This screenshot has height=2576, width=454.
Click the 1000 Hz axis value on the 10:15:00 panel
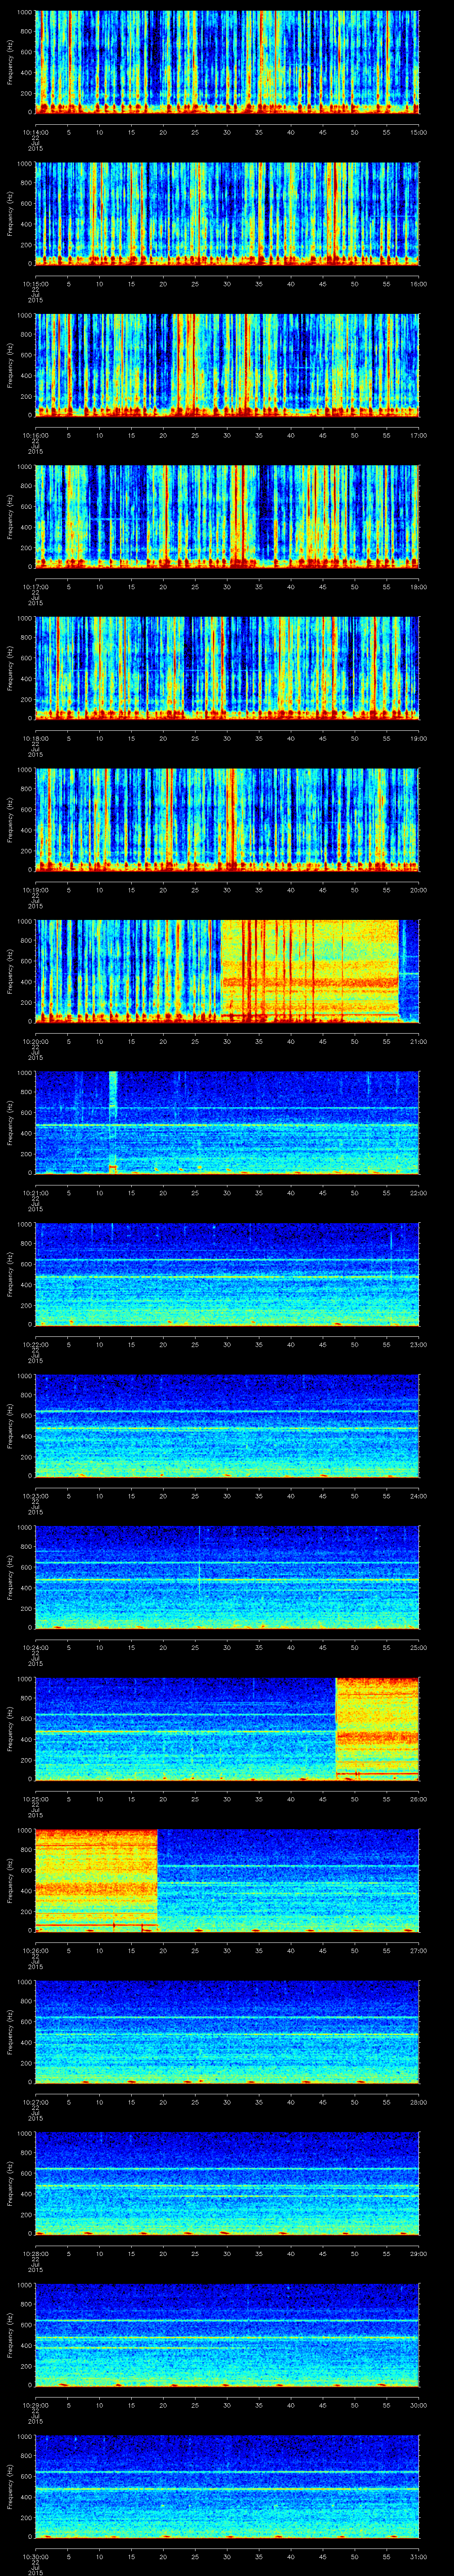(x=25, y=163)
